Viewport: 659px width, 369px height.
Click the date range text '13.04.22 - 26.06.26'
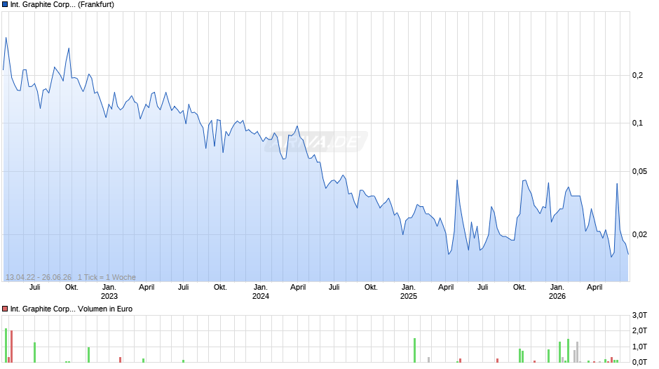(39, 277)
